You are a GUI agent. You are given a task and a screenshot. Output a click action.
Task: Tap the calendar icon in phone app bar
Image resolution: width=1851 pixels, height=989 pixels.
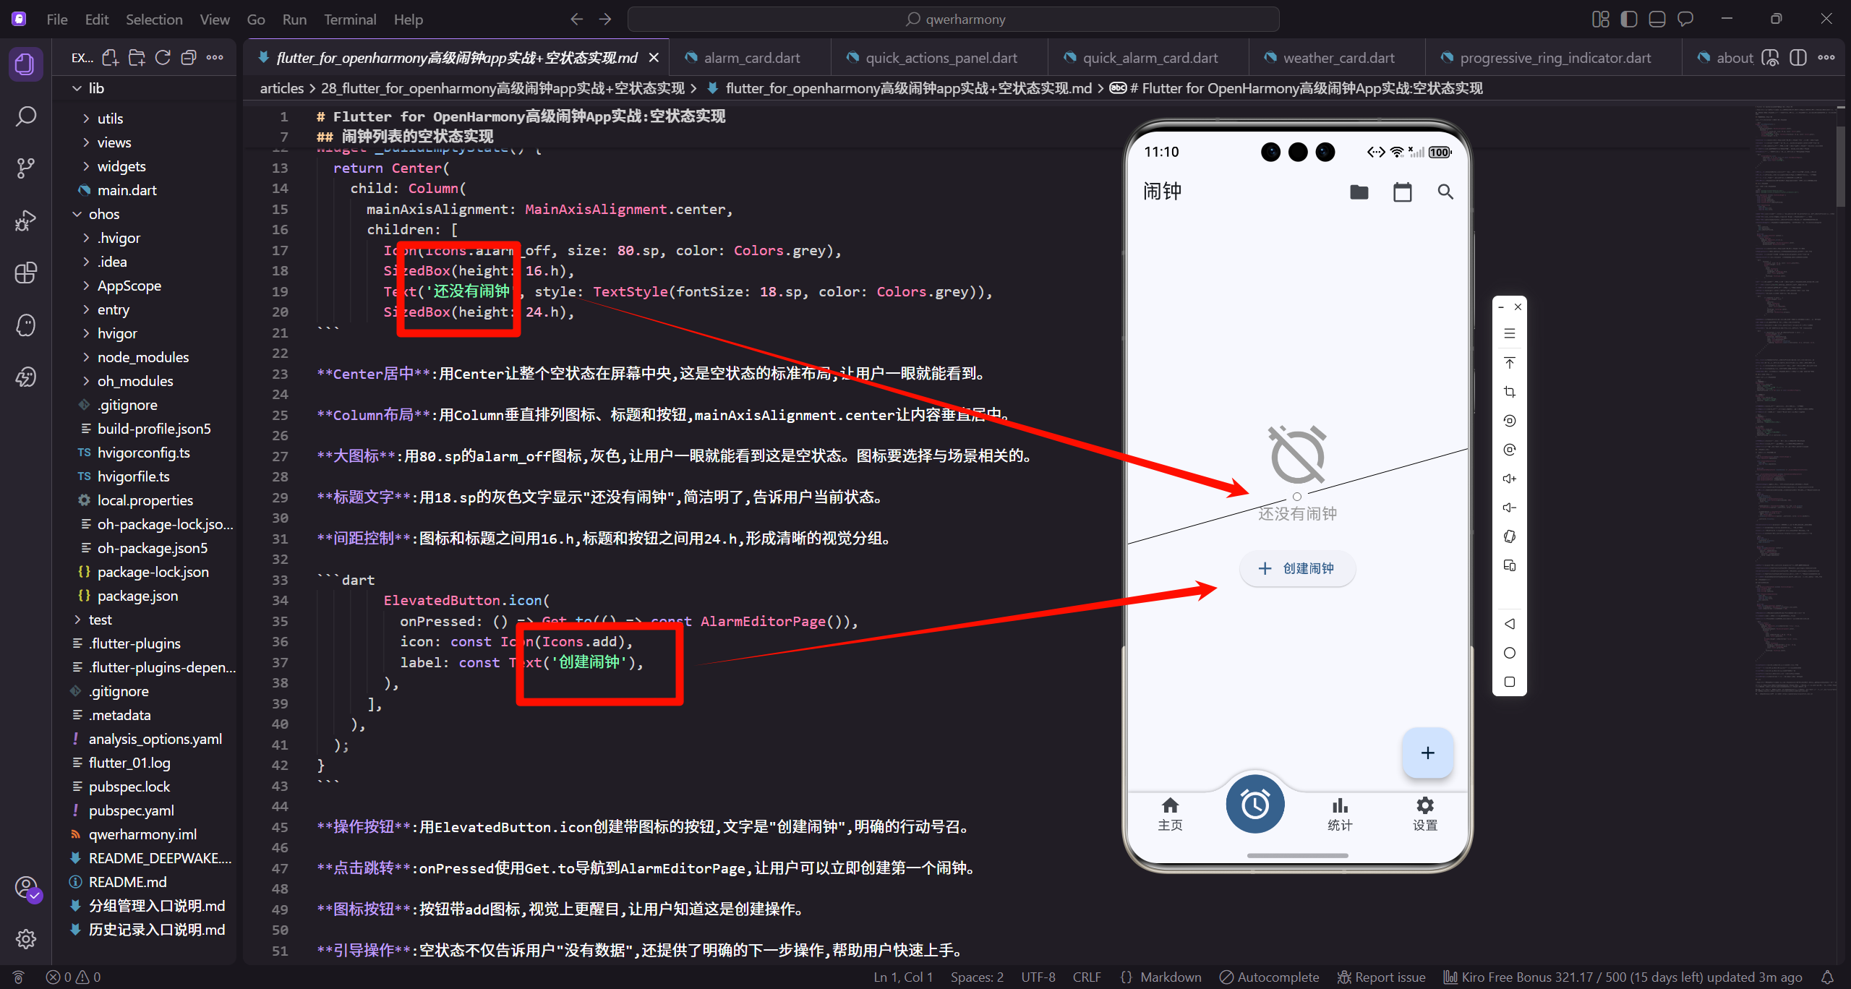coord(1403,192)
